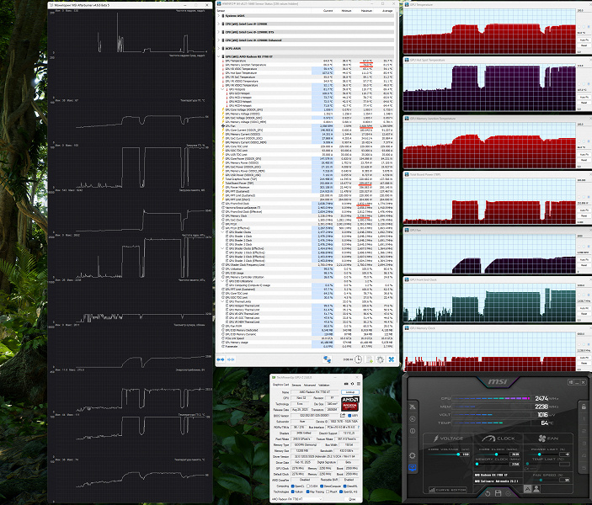Screen dimensions: 592x505
Task: Open HWiNFO sensor settings gear icon
Action: [x=380, y=359]
